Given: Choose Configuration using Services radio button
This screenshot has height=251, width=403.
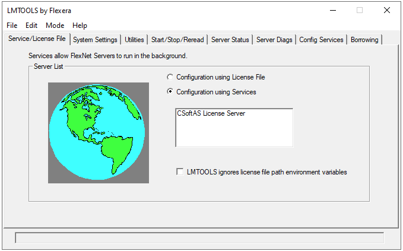Looking at the screenshot, I should click(x=171, y=92).
